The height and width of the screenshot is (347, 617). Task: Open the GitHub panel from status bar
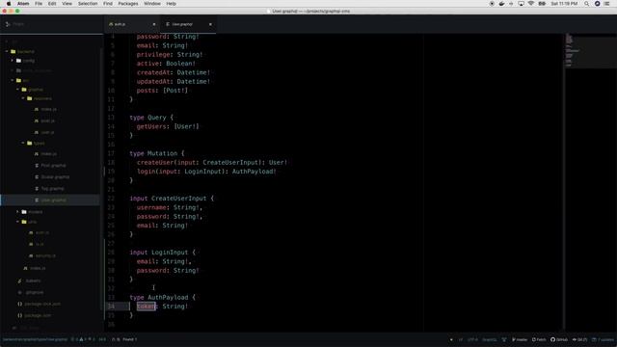coord(559,339)
